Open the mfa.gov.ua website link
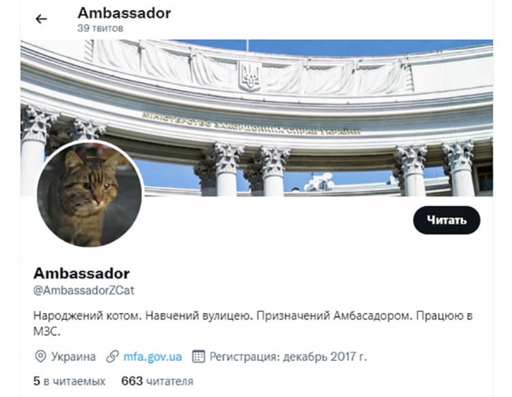512x397 pixels. (152, 357)
